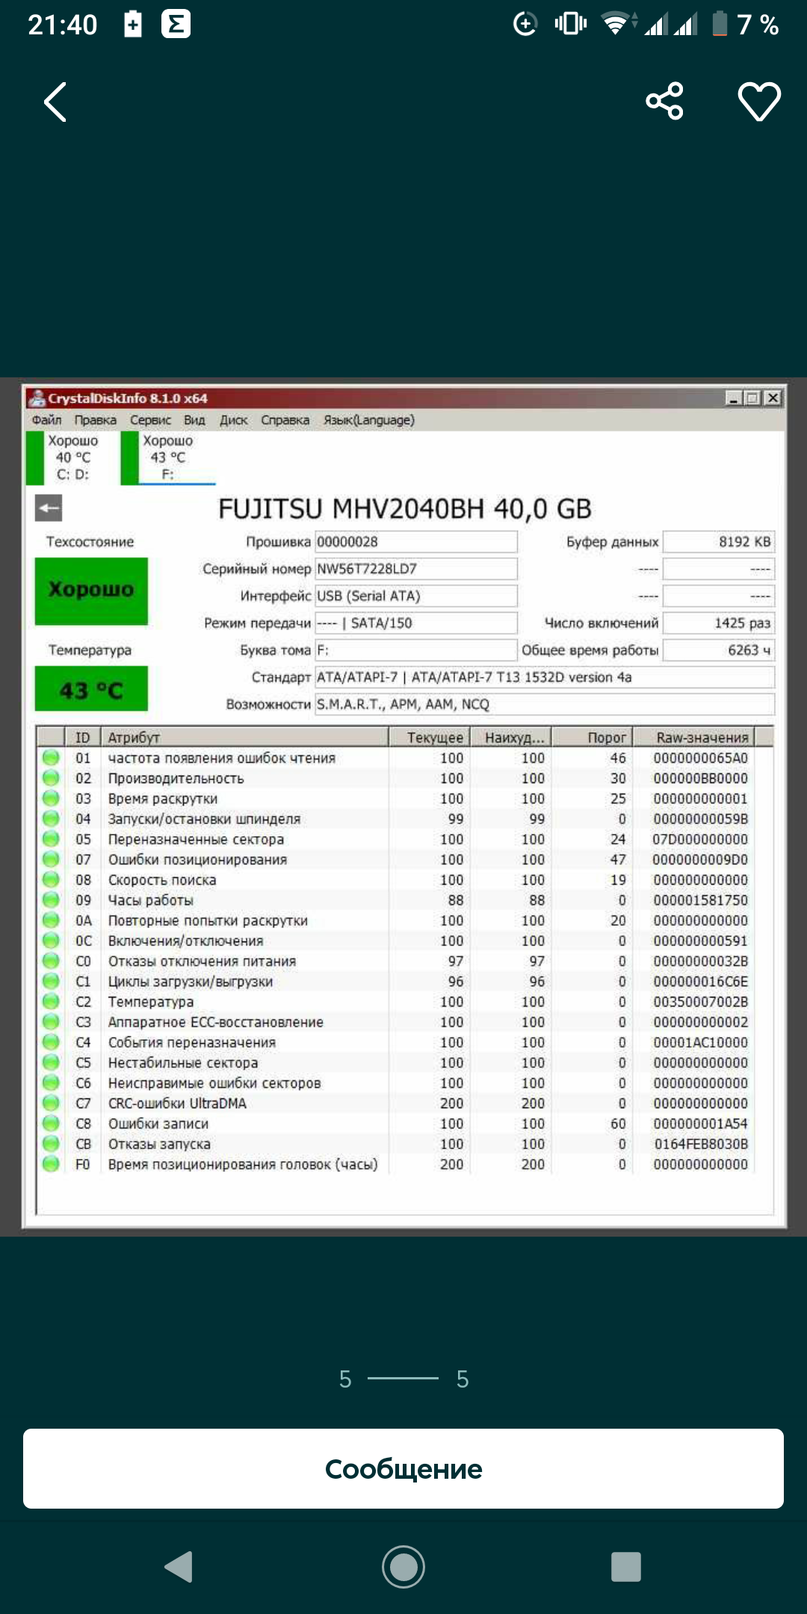
Task: Click raw value 0164FEB8030B
Action: click(701, 1144)
